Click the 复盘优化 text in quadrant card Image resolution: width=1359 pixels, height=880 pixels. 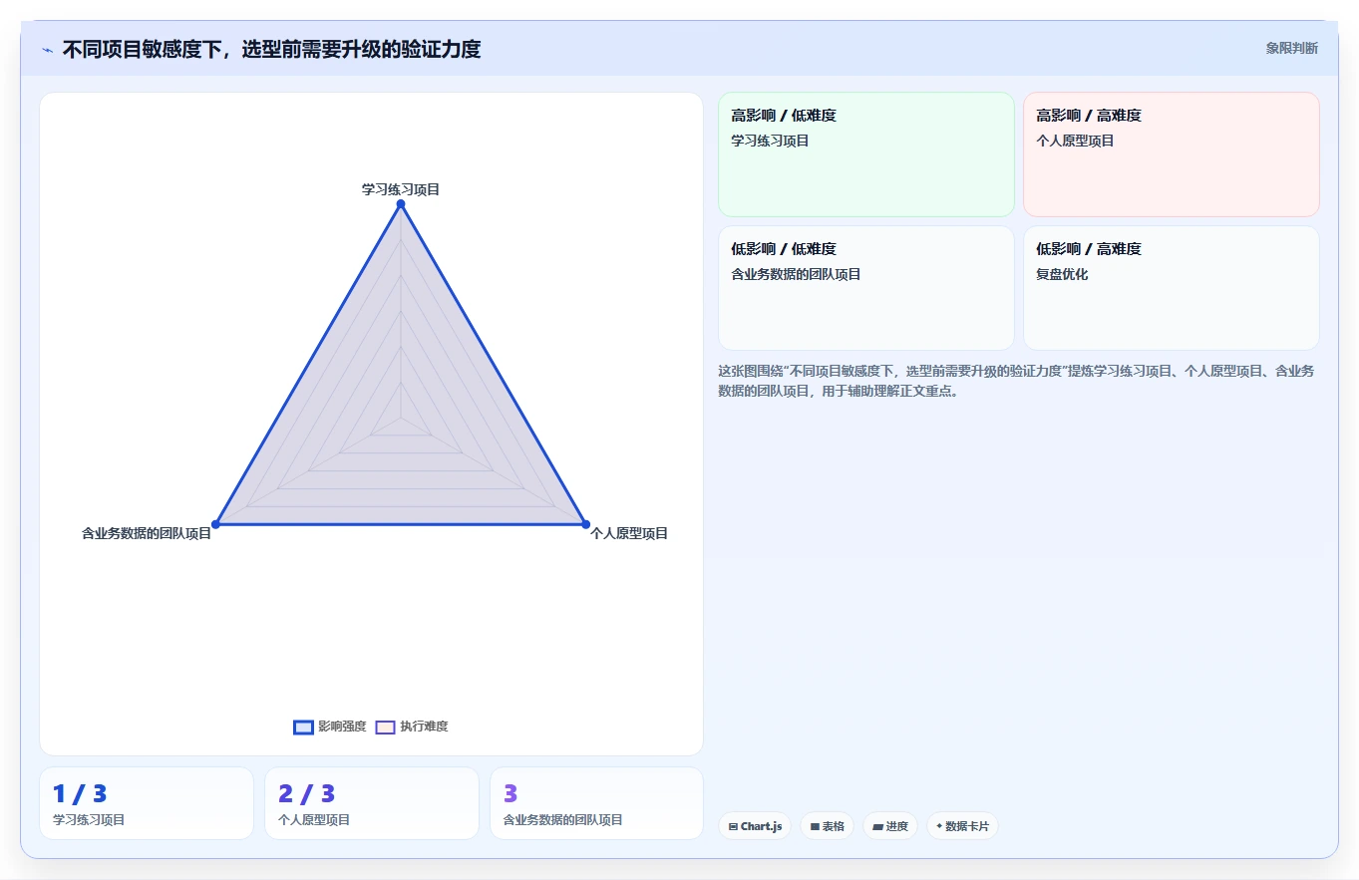(1062, 274)
